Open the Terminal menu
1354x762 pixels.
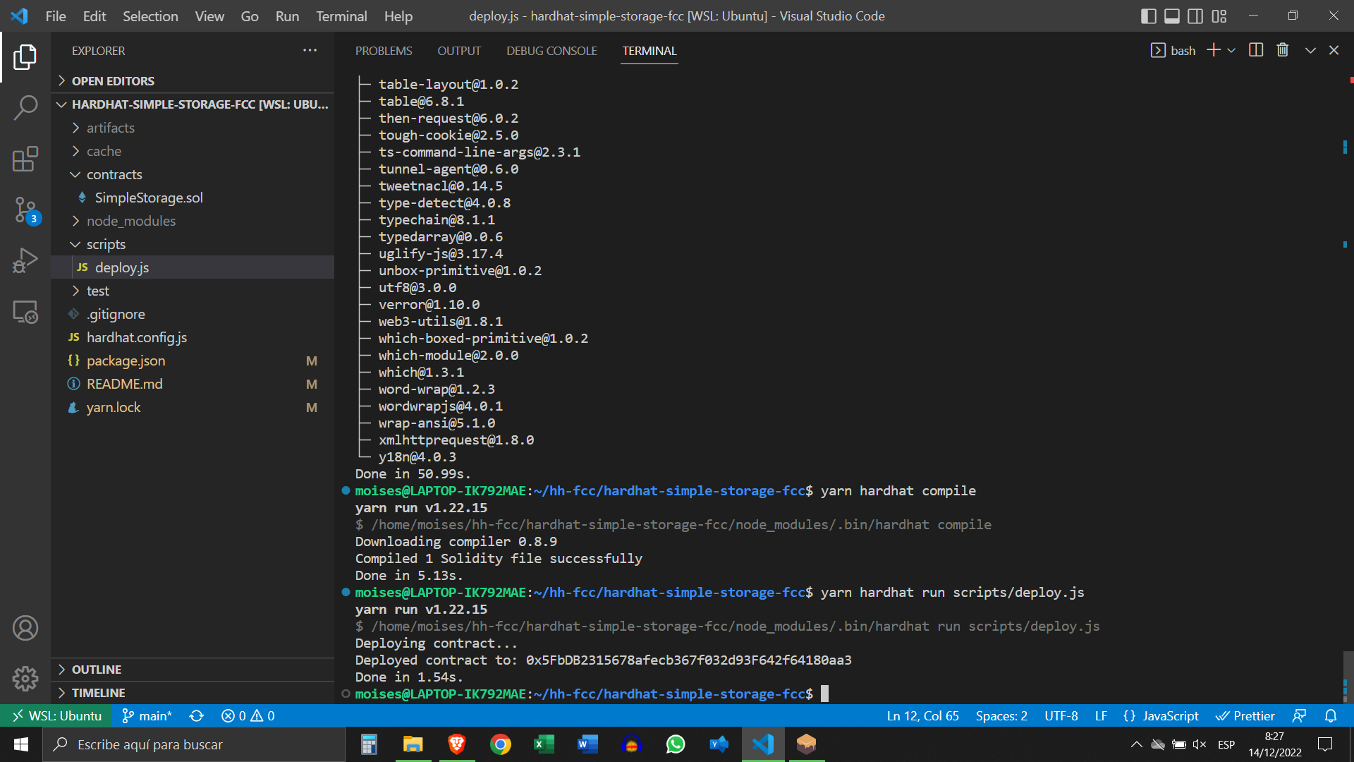click(x=341, y=16)
